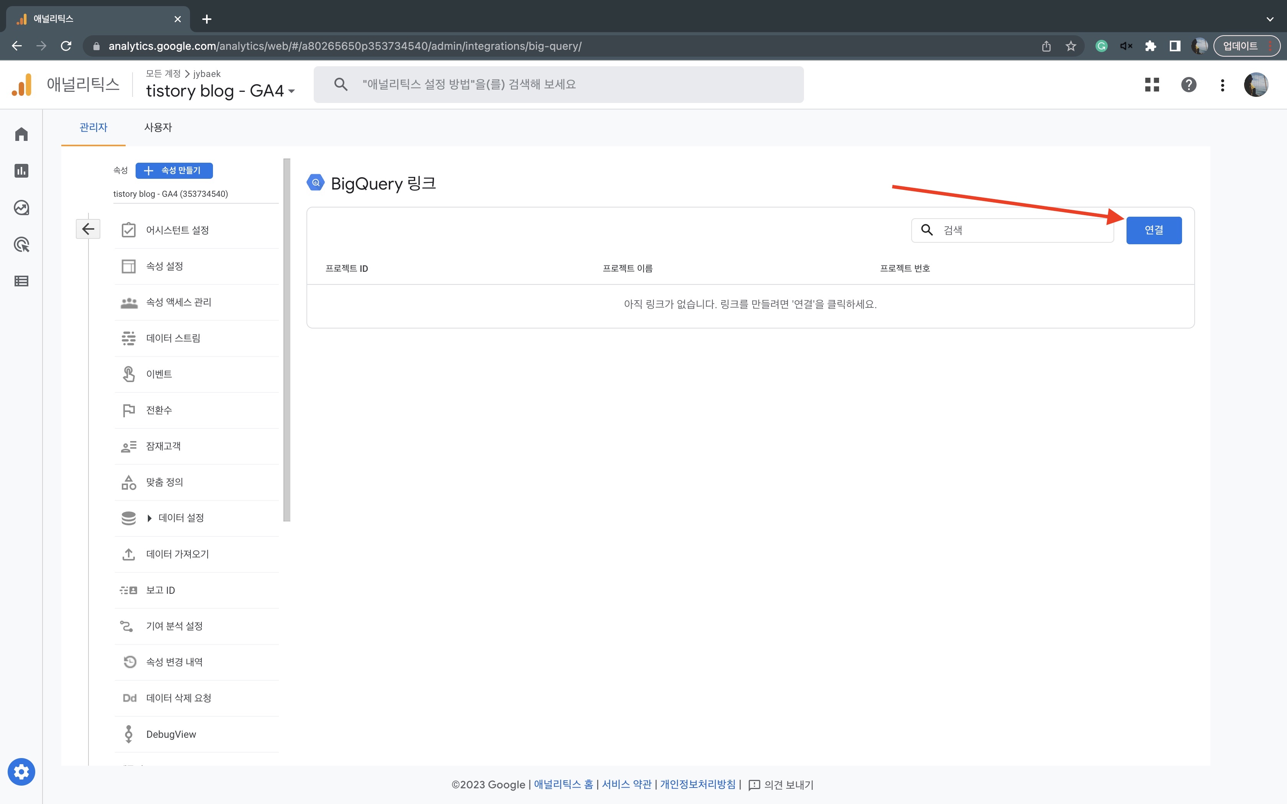Open the three-dot more options menu
Viewport: 1287px width, 804px height.
point(1223,85)
